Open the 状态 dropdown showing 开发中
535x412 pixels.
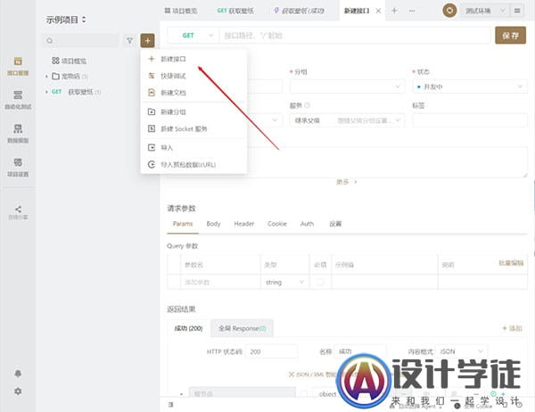click(x=457, y=87)
